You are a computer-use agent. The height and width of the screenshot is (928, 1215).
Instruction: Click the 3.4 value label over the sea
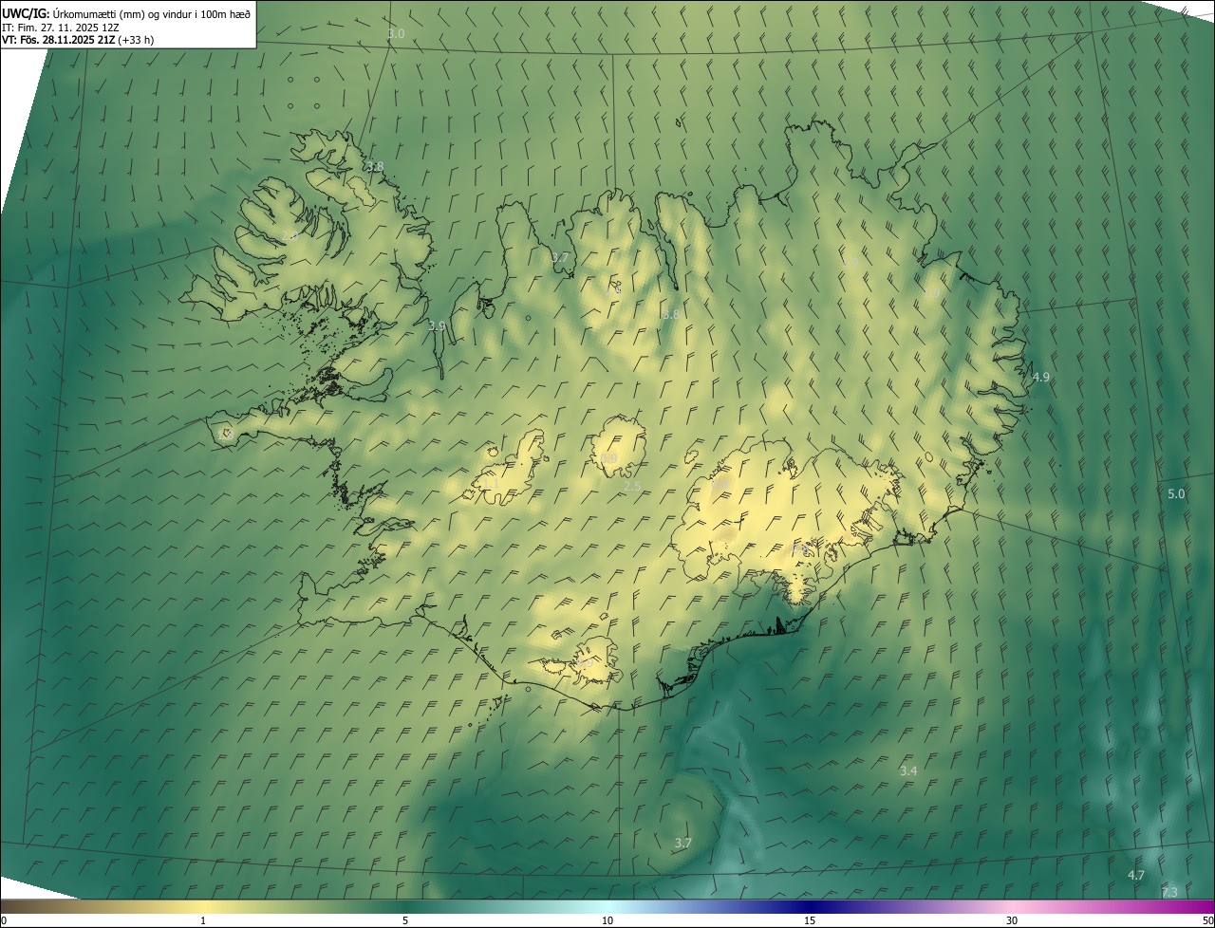point(908,770)
